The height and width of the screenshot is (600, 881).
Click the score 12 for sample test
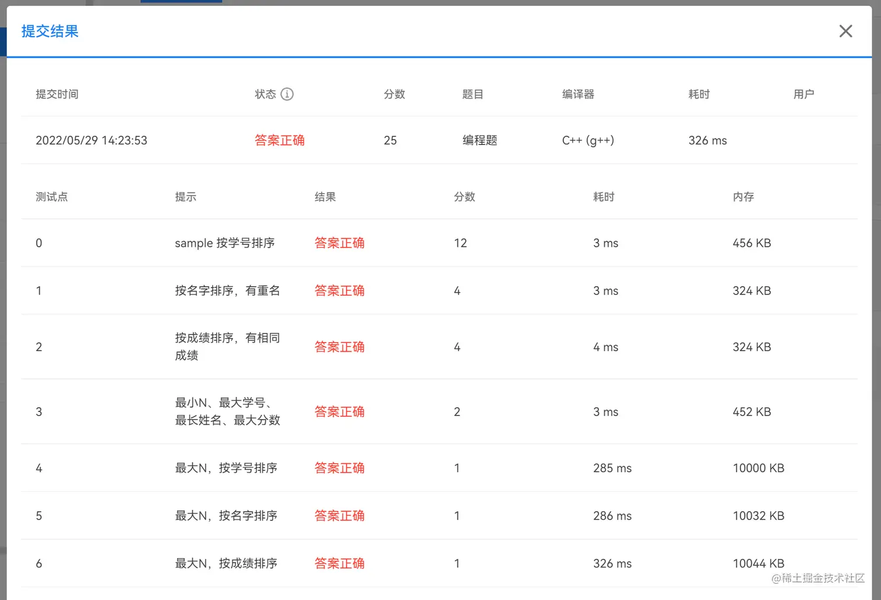coord(460,243)
